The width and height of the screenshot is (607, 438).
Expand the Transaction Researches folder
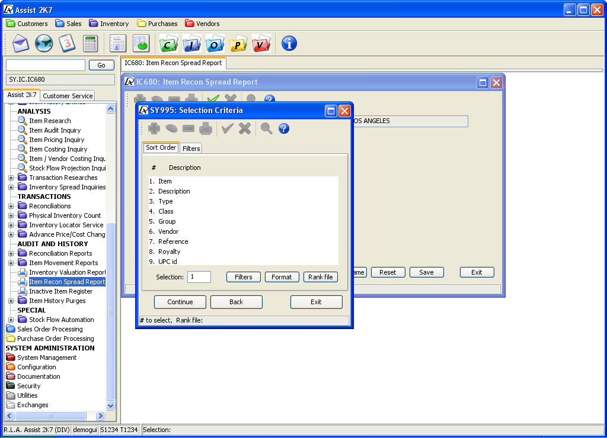[11, 178]
